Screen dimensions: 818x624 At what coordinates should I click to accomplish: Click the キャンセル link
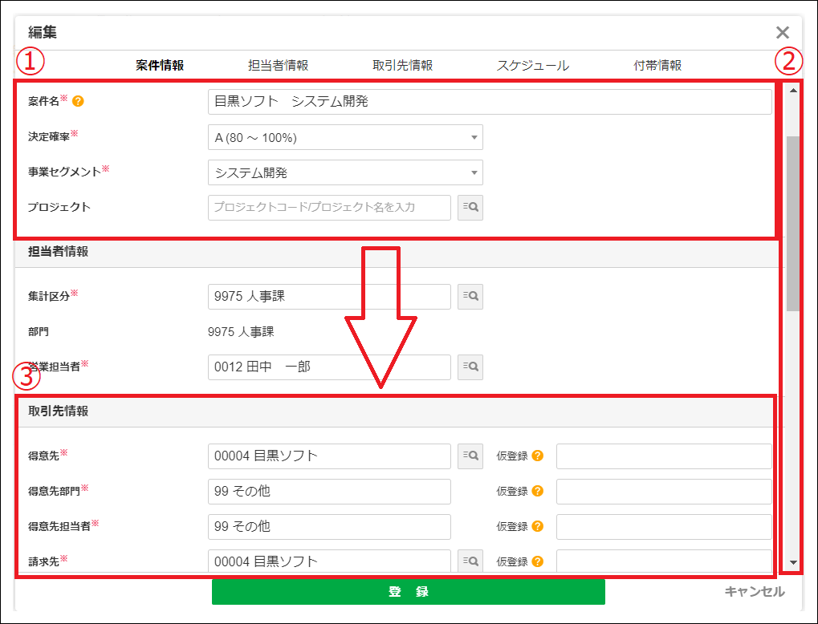pos(754,591)
